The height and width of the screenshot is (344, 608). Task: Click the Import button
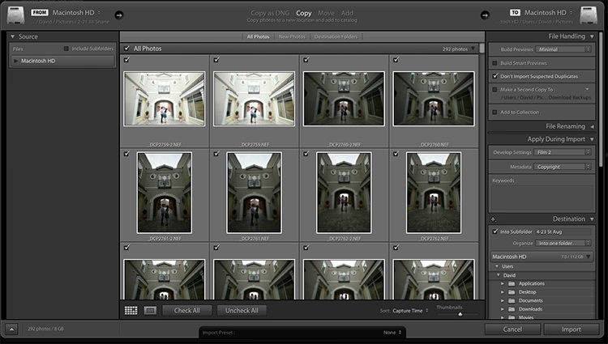pyautogui.click(x=572, y=329)
